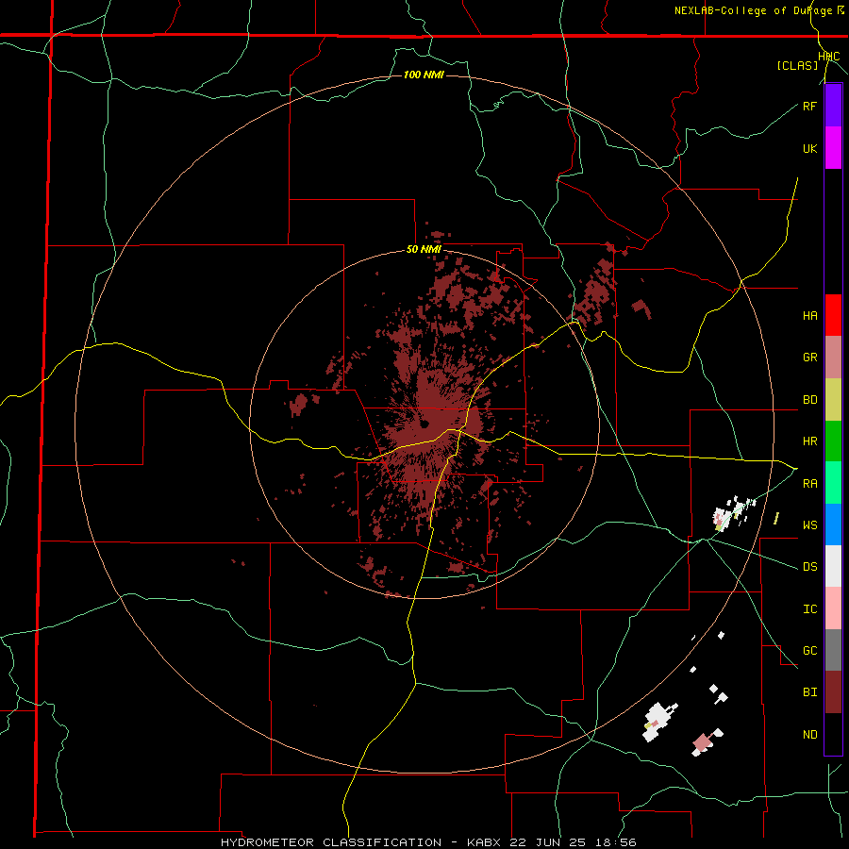This screenshot has height=849, width=849.
Task: Click the RA legend label
Action: [809, 483]
